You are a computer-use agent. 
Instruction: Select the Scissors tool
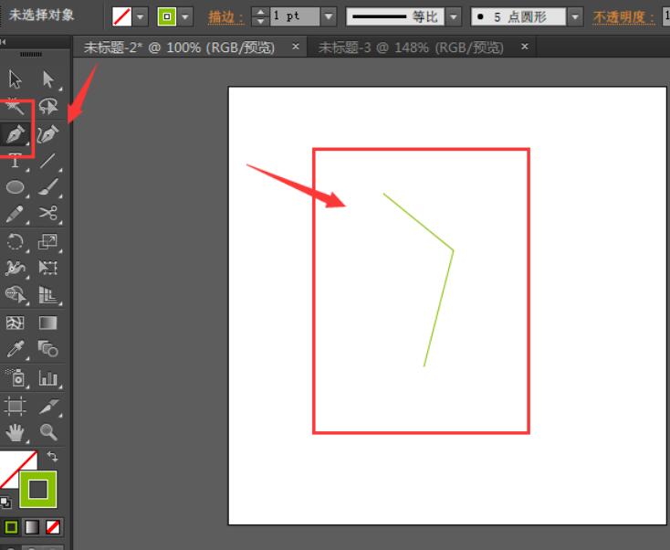pos(47,214)
